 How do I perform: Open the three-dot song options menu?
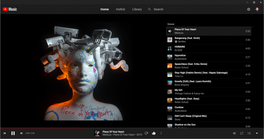click(161, 133)
